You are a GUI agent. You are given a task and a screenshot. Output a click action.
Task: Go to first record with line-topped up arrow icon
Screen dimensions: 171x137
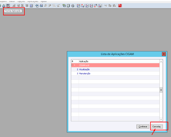(x=78, y=6)
